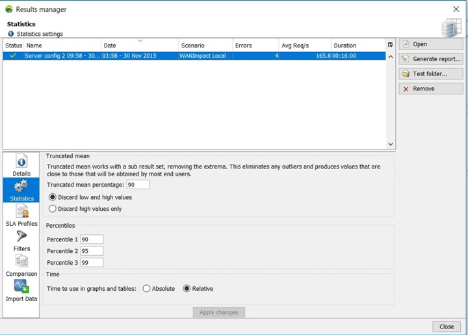Click the '03:58 - 30 Nov 2015' date cell

tap(140, 56)
